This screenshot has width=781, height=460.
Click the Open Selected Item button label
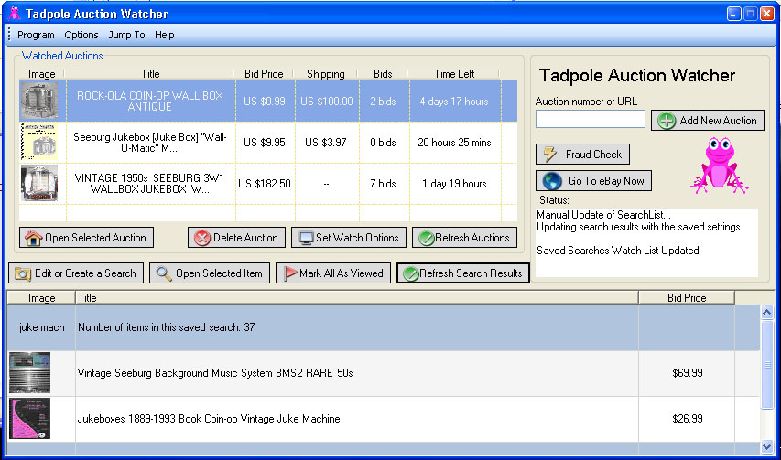click(219, 273)
